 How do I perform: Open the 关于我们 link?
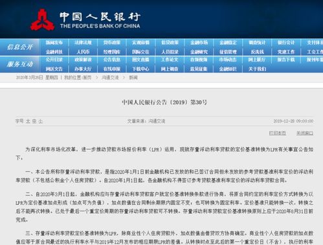pos(257,69)
